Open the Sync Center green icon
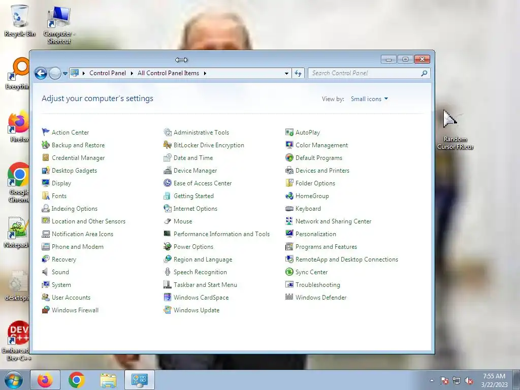Viewport: 520px width, 390px height. click(289, 272)
